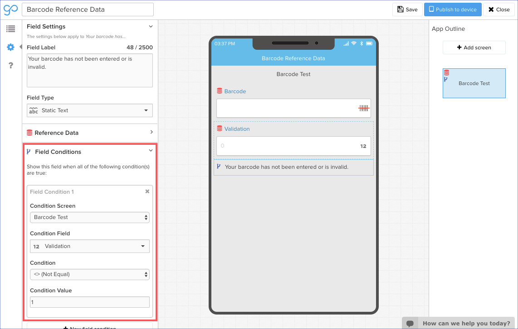
Task: Open the help question mark icon
Action: point(10,66)
